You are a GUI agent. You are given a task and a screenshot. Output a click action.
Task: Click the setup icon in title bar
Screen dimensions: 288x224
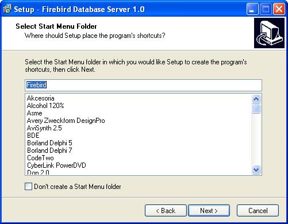point(7,9)
